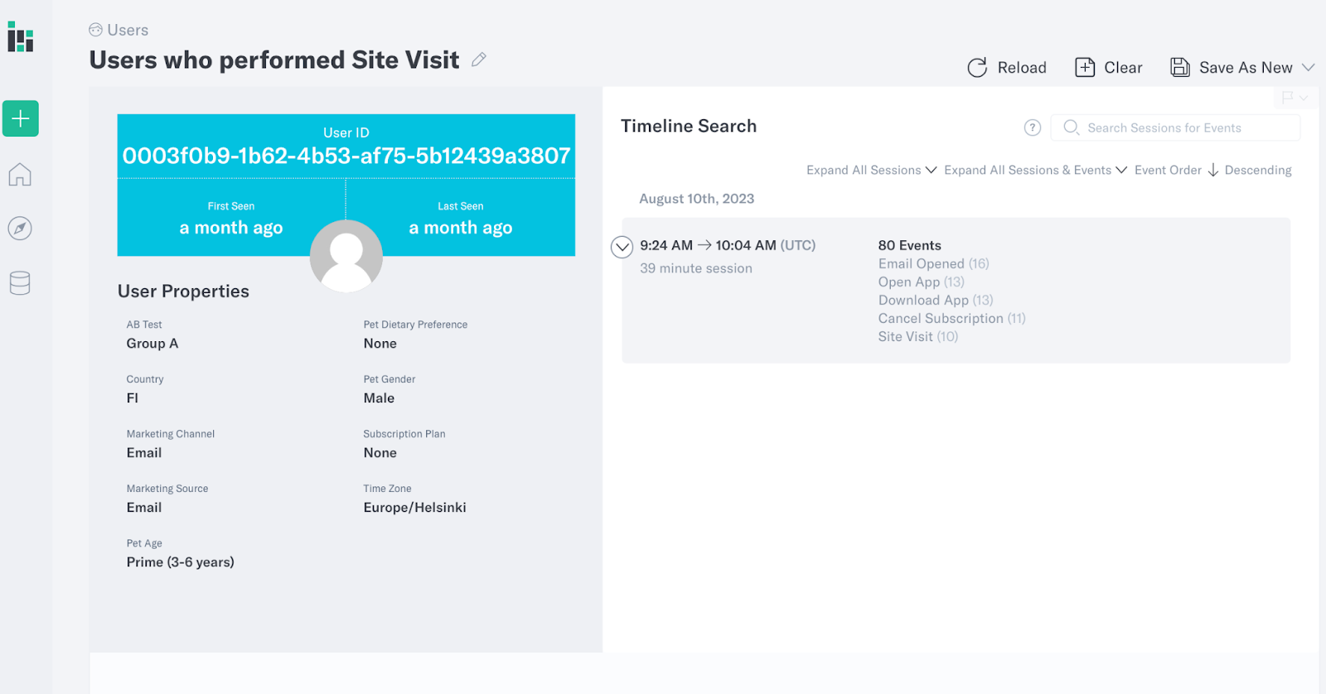Viewport: 1326px width, 694px height.
Task: Select Email Opened (16) event
Action: [x=934, y=263]
